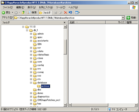This screenshot has height=112, width=139.
Task: Open the Edit (編集) menu
Action: (20, 7)
